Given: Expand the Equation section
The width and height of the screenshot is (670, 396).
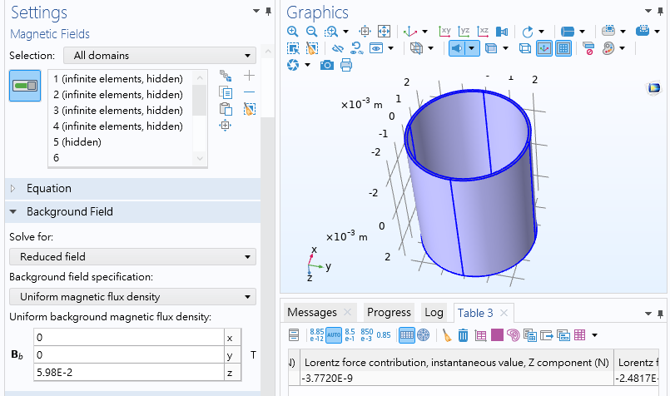Looking at the screenshot, I should pyautogui.click(x=49, y=188).
